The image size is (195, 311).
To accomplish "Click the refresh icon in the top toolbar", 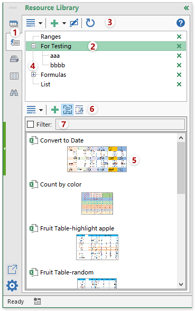I will pyautogui.click(x=90, y=23).
